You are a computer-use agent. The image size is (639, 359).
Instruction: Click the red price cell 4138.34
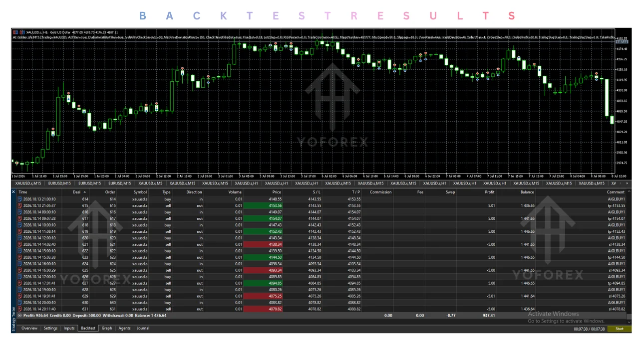(x=263, y=244)
